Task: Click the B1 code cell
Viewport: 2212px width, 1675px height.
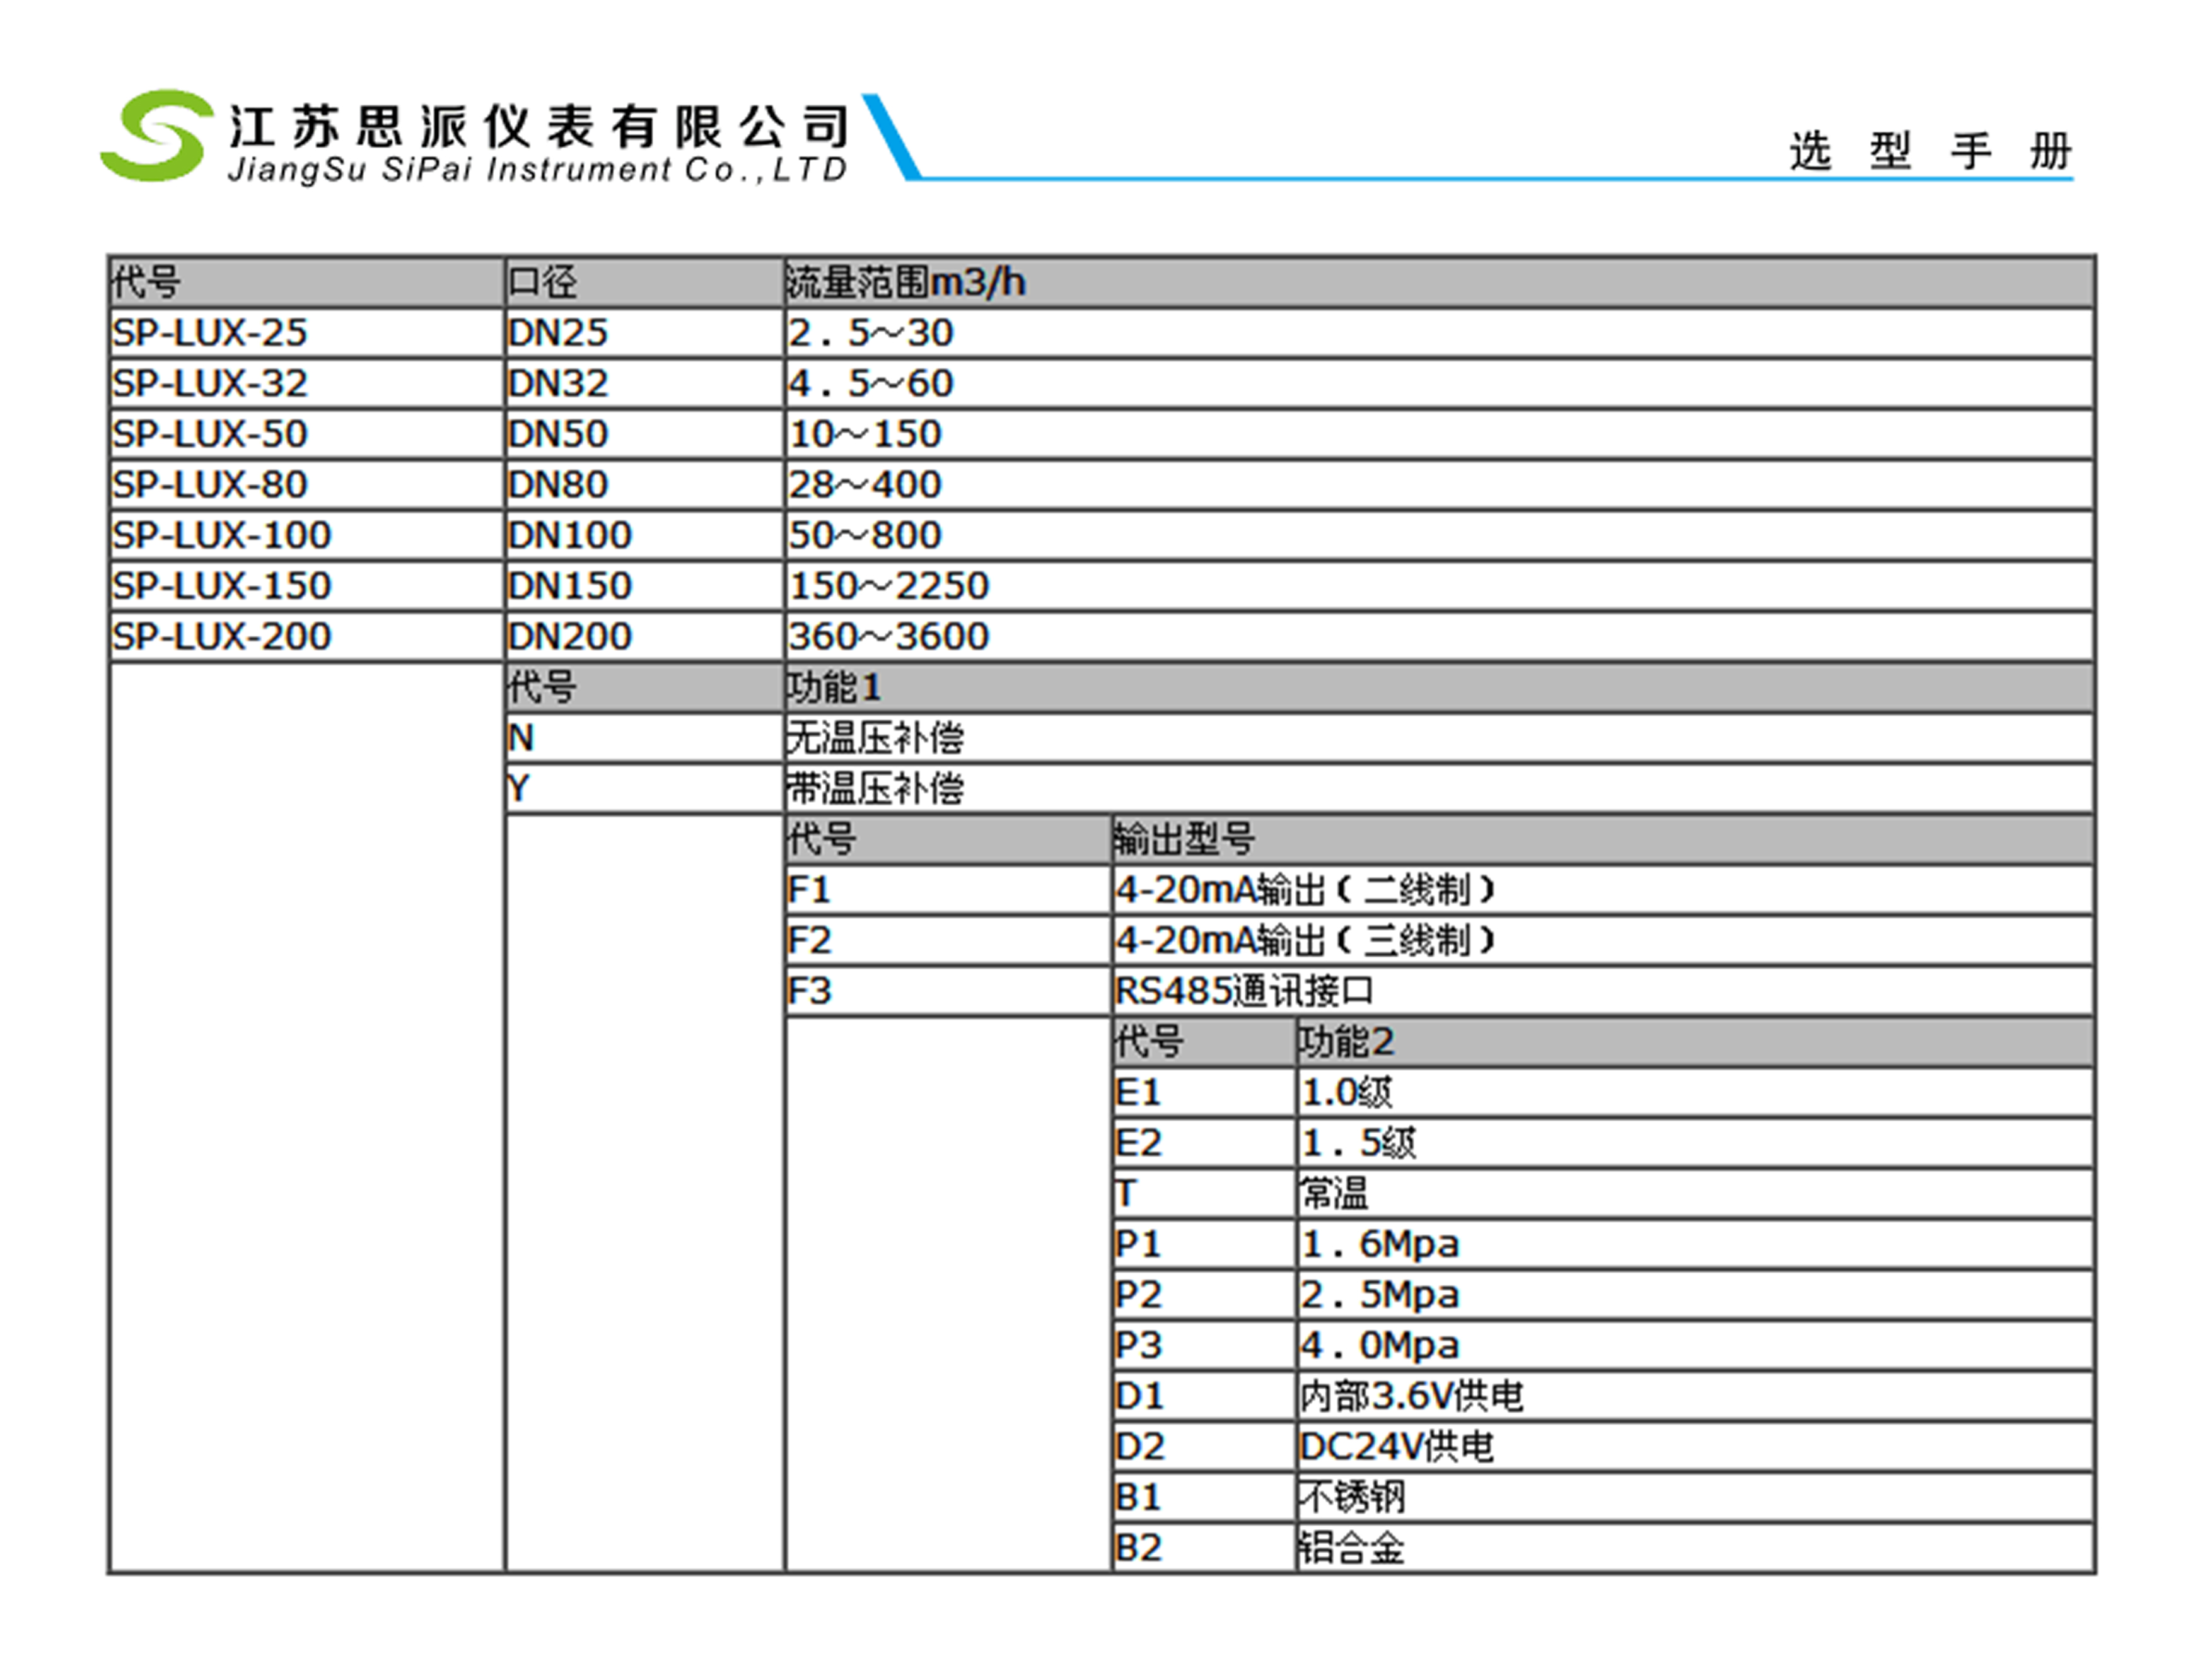Action: [x=1204, y=1497]
